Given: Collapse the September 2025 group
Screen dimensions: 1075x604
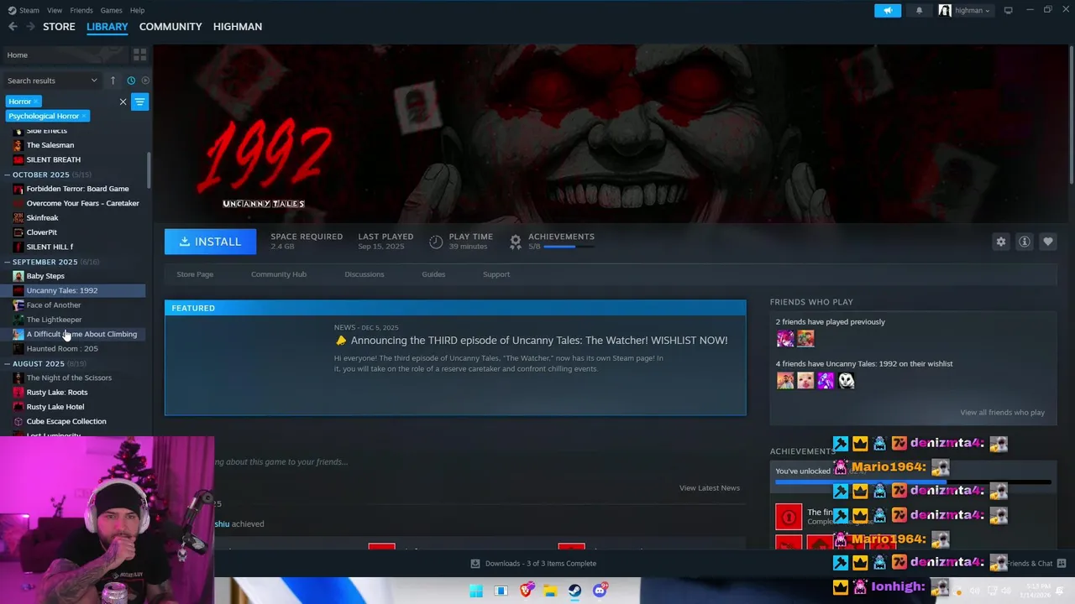Looking at the screenshot, I should [7, 262].
